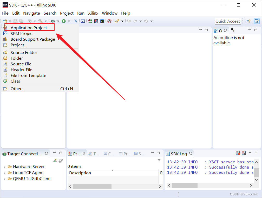Switch to the Properties tab
Viewport: 262px width, 198px height.
125,154
